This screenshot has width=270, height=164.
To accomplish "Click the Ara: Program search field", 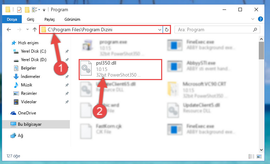I will 215,29.
